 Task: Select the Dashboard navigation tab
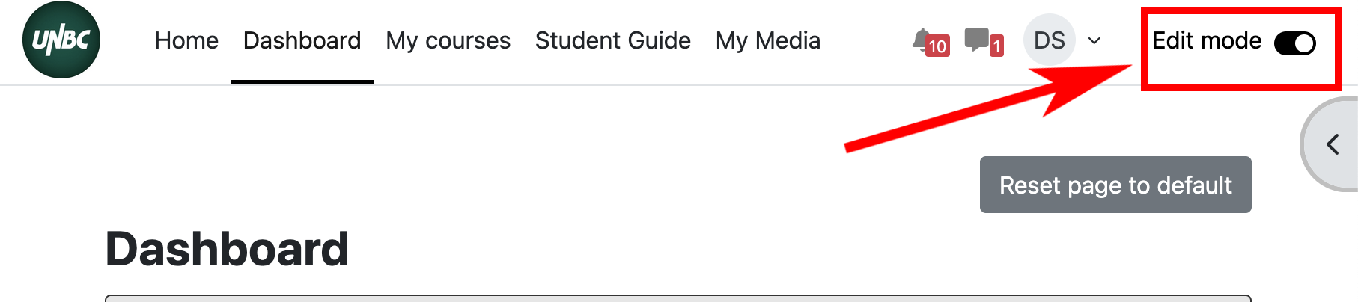[x=302, y=40]
